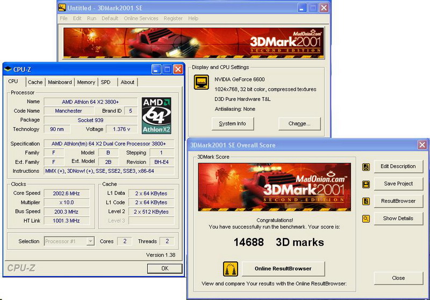This screenshot has width=430, height=300.
Task: Click the Cores value field showing 2
Action: [125, 242]
